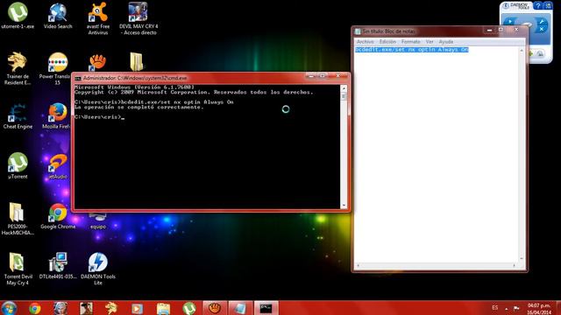561x315 pixels.
Task: Click the uTorrent icon on the taskbar
Action: pyautogui.click(x=189, y=308)
